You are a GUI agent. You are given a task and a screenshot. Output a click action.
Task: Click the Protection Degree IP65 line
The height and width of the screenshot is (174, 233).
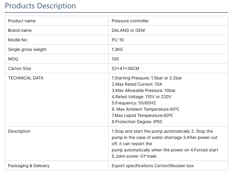[x=137, y=122]
